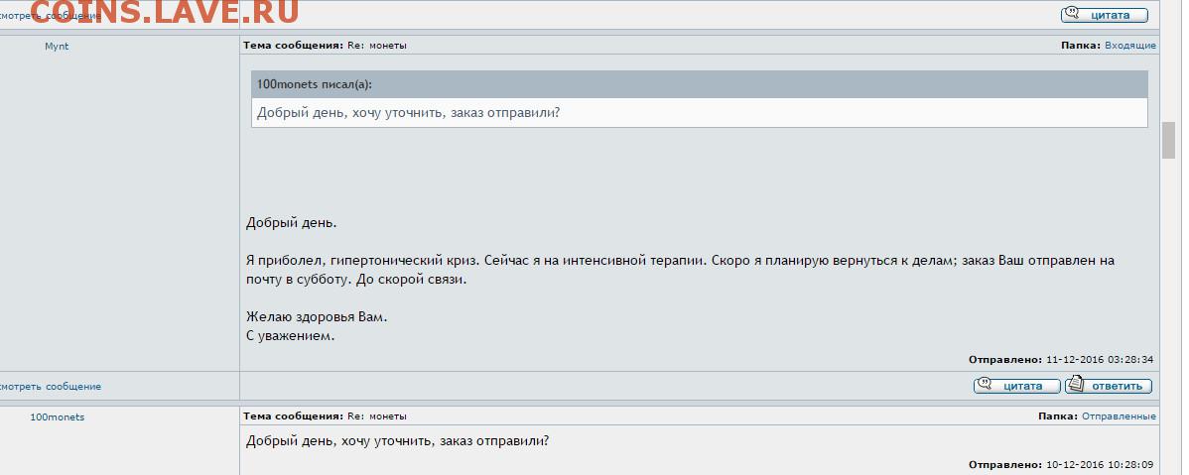Click the paragraph starting 'Я приболел, гипертонический криз'
This screenshot has height=475, width=1189.
(x=680, y=270)
